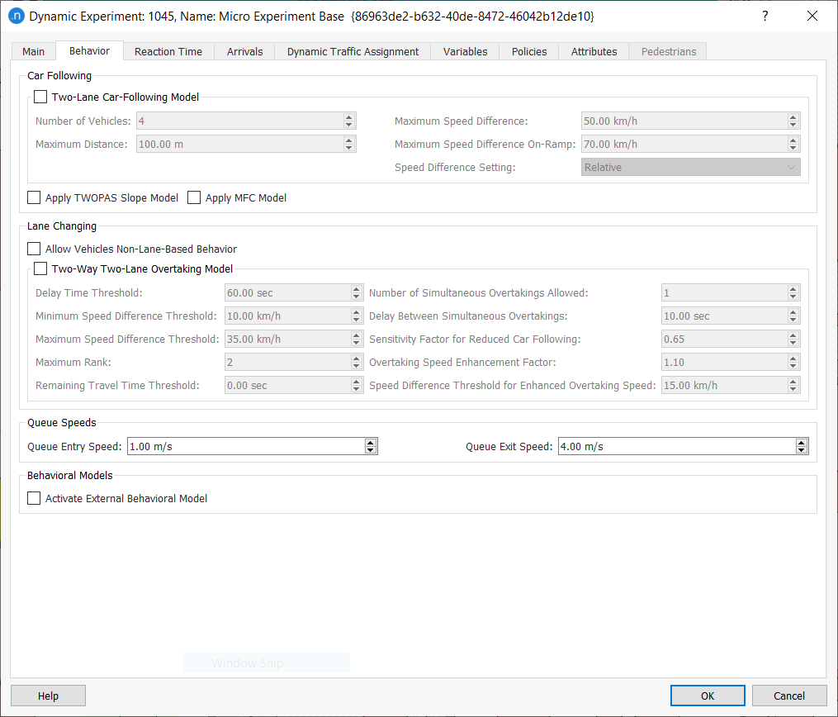Enable Allow Vehicles Non-Lane-Based Behavior
Image resolution: width=838 pixels, height=717 pixels.
coord(34,249)
